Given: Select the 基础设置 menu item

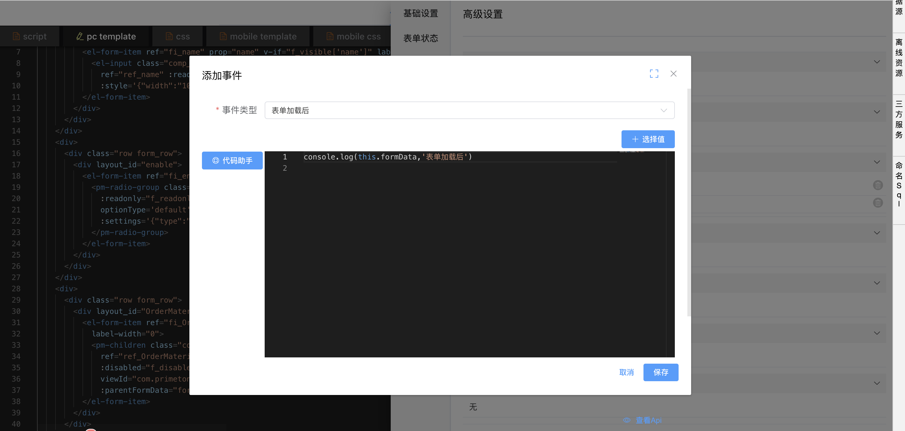Looking at the screenshot, I should pyautogui.click(x=421, y=13).
